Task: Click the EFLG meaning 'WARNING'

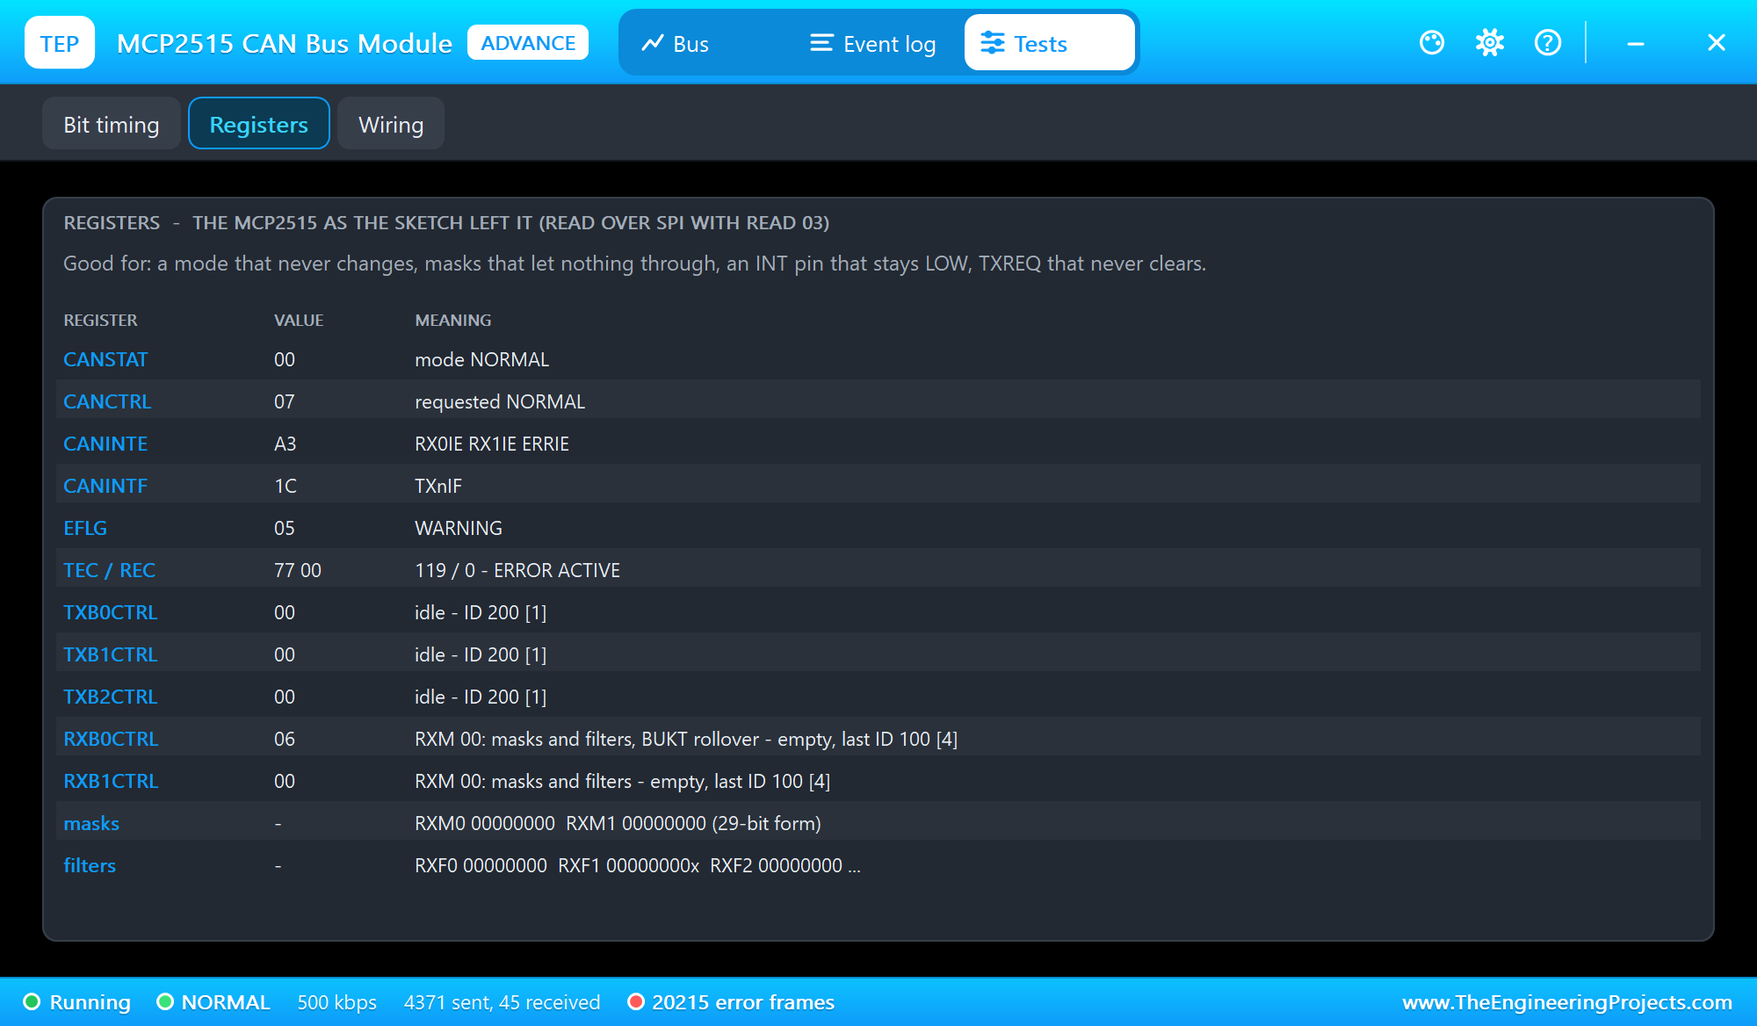Action: tap(459, 528)
